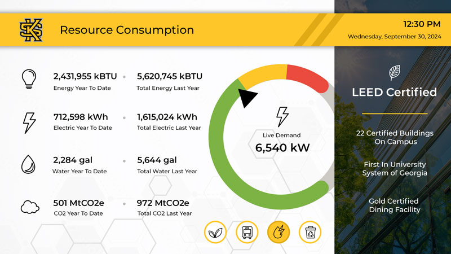This screenshot has height=254, width=451.
Task: Click the Resource Consumption title
Action: coord(127,30)
